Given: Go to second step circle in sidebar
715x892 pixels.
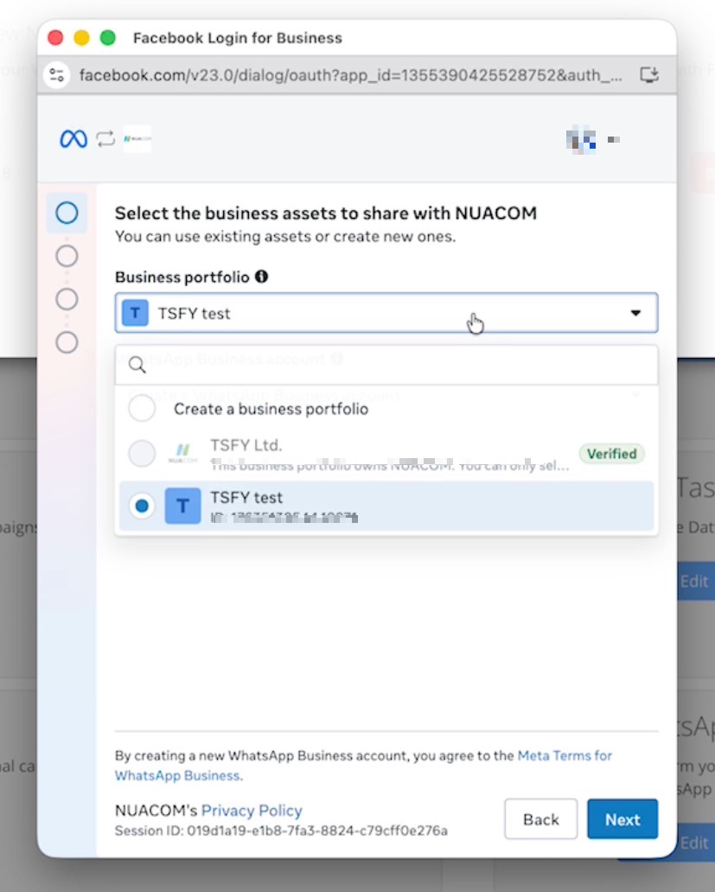Looking at the screenshot, I should pos(67,256).
